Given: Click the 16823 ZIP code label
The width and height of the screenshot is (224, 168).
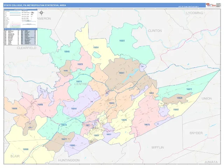Looking at the screenshot, I should click(112, 103).
